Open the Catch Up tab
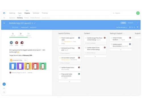 click(12, 13)
